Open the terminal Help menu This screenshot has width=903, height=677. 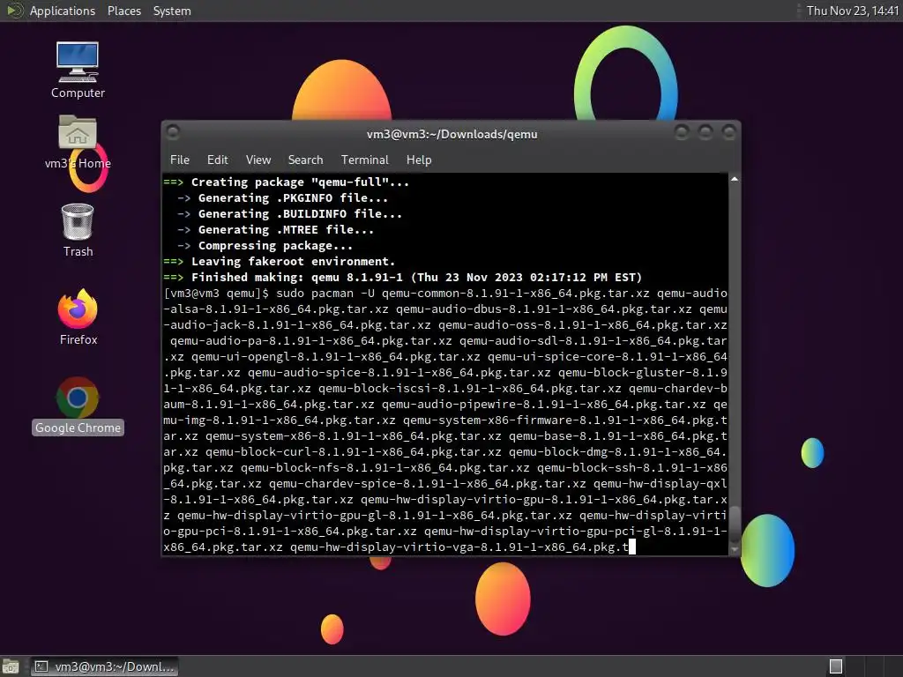419,160
